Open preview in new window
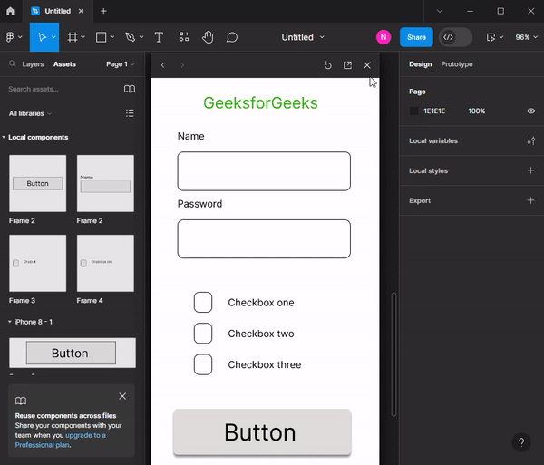The width and height of the screenshot is (544, 465). tap(347, 65)
